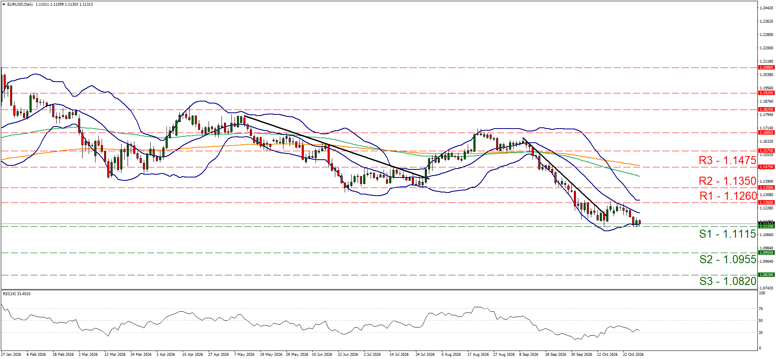Click the dropdown triangle beside EURUSD,Daily title

click(x=4, y=4)
